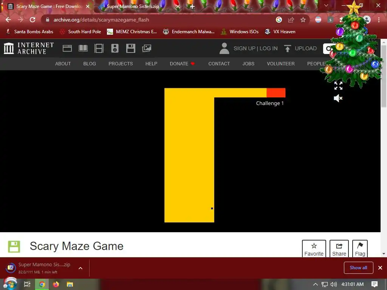
Task: Open the Audio speaker icon
Action: pyautogui.click(x=115, y=48)
